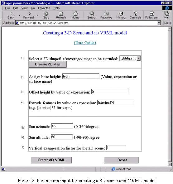Click the Back toolbar icon
Screen dimensions: 173x184
(11, 14)
